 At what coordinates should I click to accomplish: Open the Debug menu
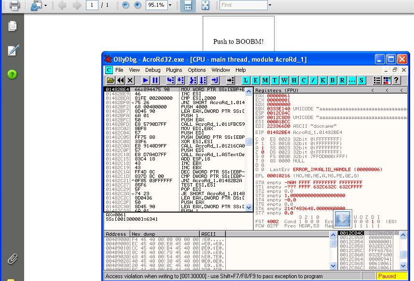pyautogui.click(x=152, y=70)
